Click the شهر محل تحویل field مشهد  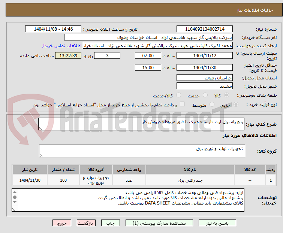pos(205,86)
